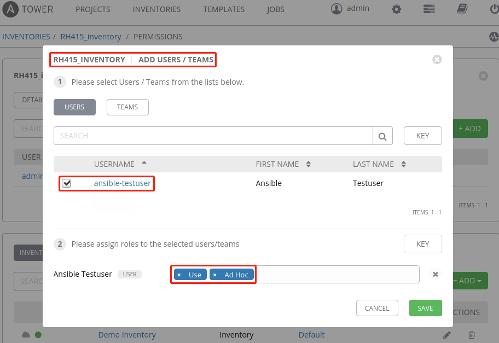Click the logout power icon
The image size is (499, 343).
pos(494,9)
